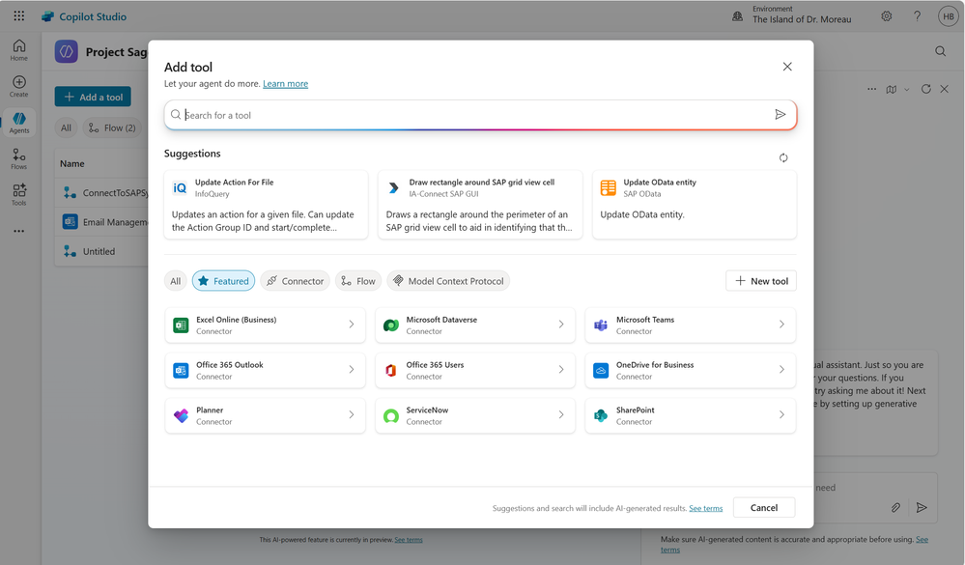This screenshot has height=565, width=965.
Task: Click the Copilot Studio title link
Action: (x=93, y=16)
